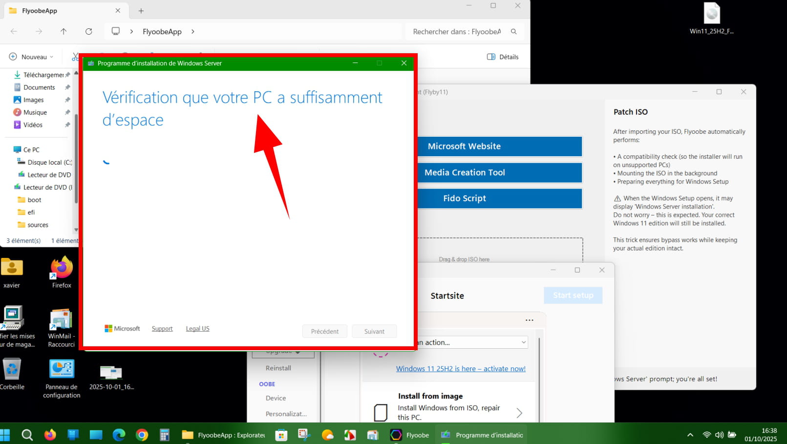Open the three-dots menu in Flyoobe Startsite
This screenshot has height=444, width=787.
click(x=530, y=320)
